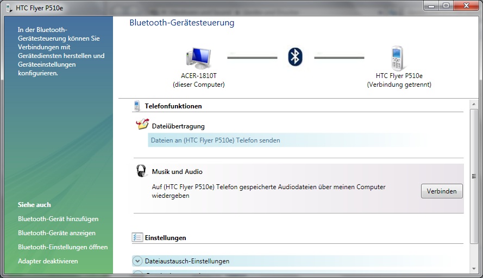Click the scrollbar up arrow
Viewport: 483px width, 278px height.
pyautogui.click(x=474, y=104)
